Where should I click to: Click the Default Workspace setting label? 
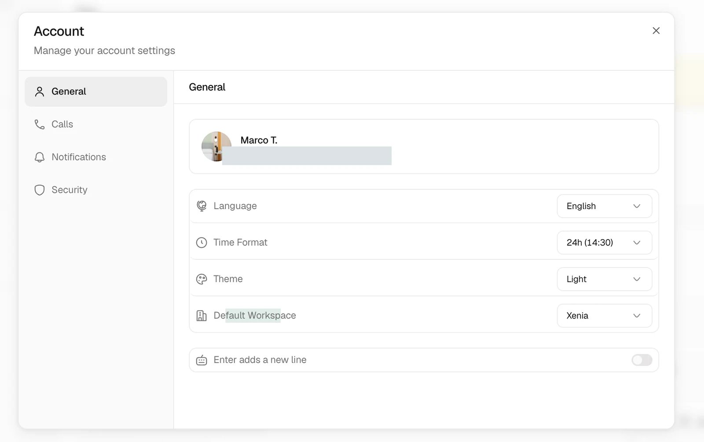pyautogui.click(x=255, y=315)
